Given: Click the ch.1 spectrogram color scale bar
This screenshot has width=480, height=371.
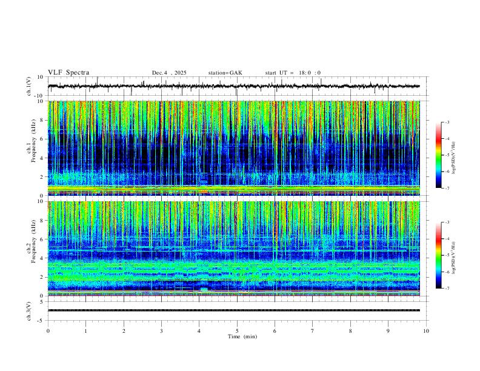Looking at the screenshot, I should tap(438, 155).
